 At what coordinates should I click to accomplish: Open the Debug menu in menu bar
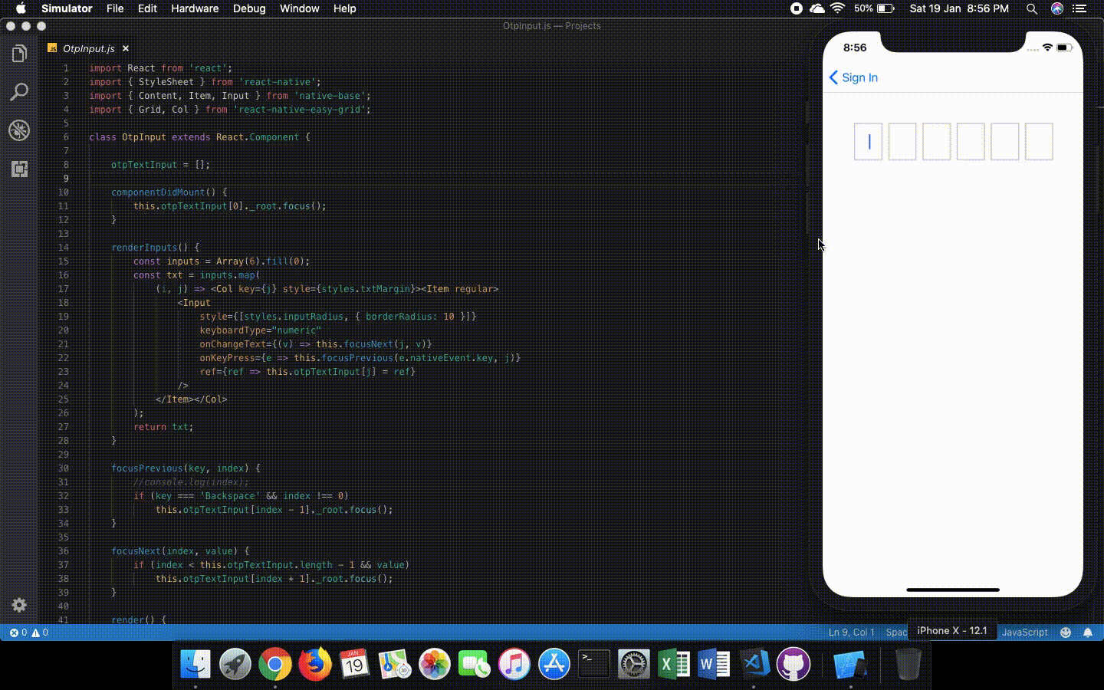249,8
